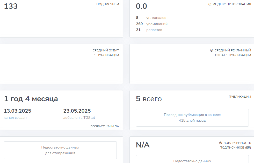Click the канал создан caption
254x163 pixels.
click(x=15, y=118)
